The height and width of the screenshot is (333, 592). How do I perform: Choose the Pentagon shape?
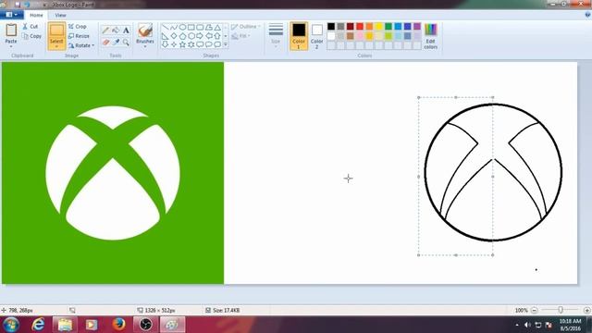point(182,36)
